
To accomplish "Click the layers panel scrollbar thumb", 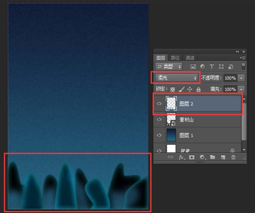I will pos(244,121).
